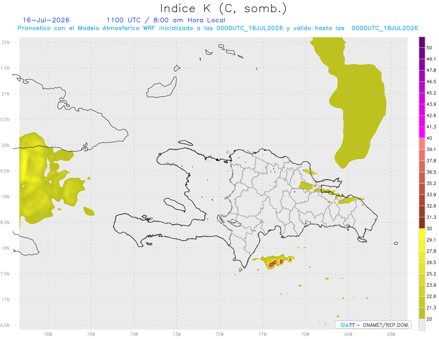Click the "18N" latitude label
Image resolution: width=439 pixels, height=339 pixels.
click(5, 248)
